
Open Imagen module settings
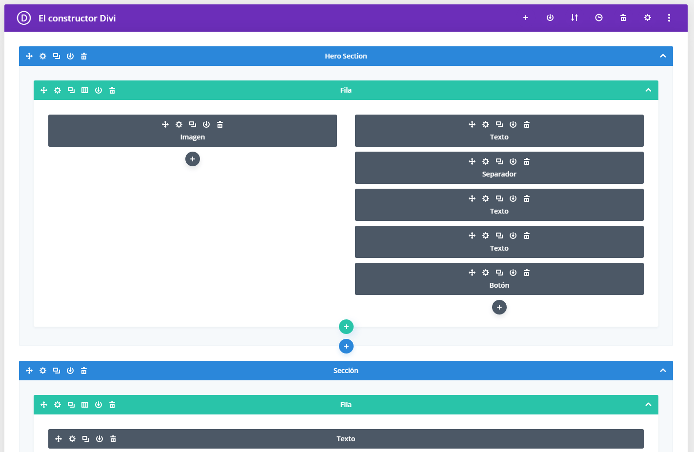click(x=179, y=124)
